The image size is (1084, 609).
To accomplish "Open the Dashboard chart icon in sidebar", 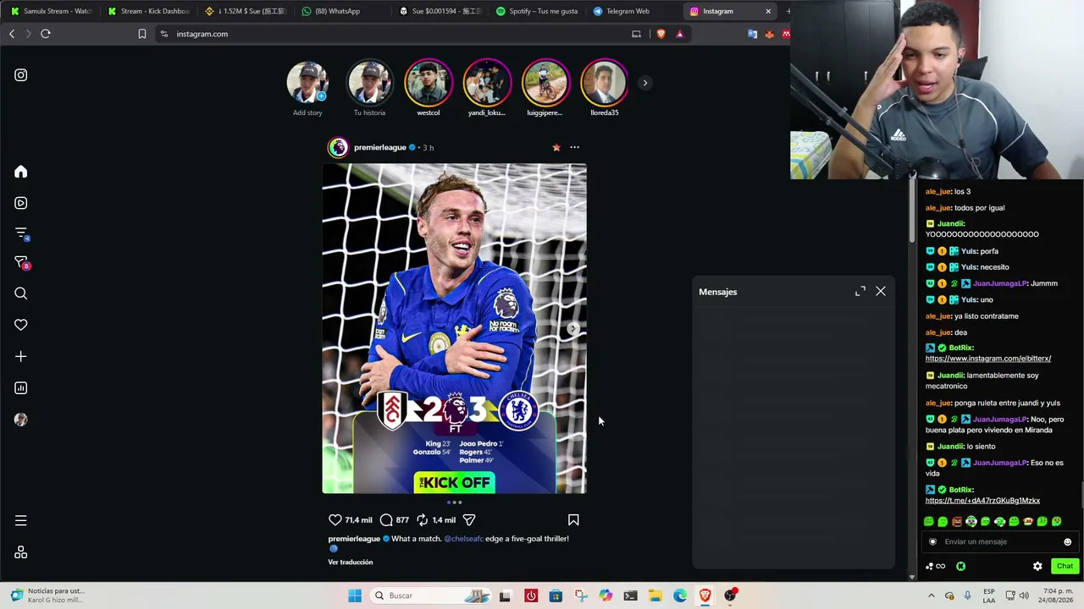I will (21, 388).
